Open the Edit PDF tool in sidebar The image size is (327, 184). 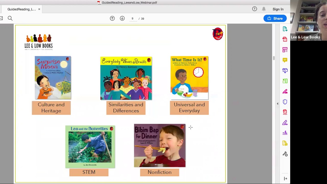coord(285,50)
